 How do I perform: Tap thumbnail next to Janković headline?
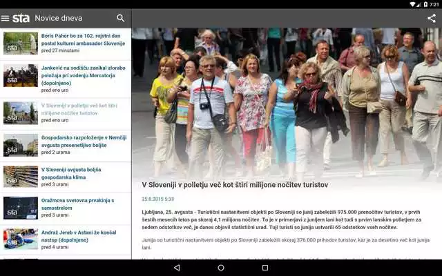21,75
